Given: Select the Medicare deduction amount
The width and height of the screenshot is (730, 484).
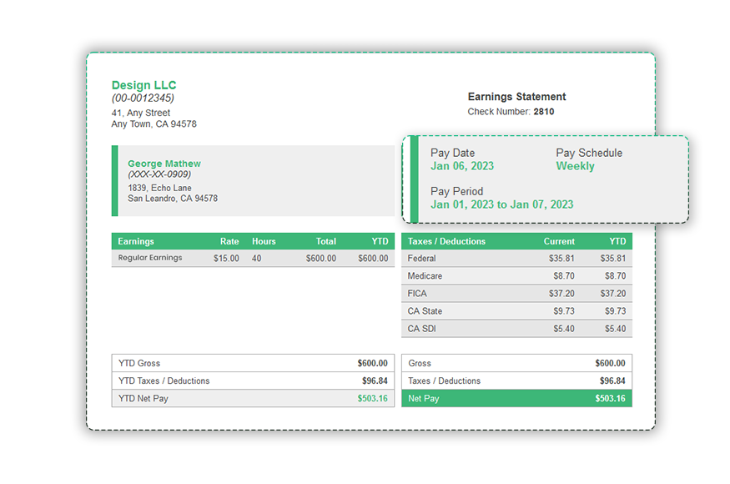Looking at the screenshot, I should pyautogui.click(x=561, y=276).
